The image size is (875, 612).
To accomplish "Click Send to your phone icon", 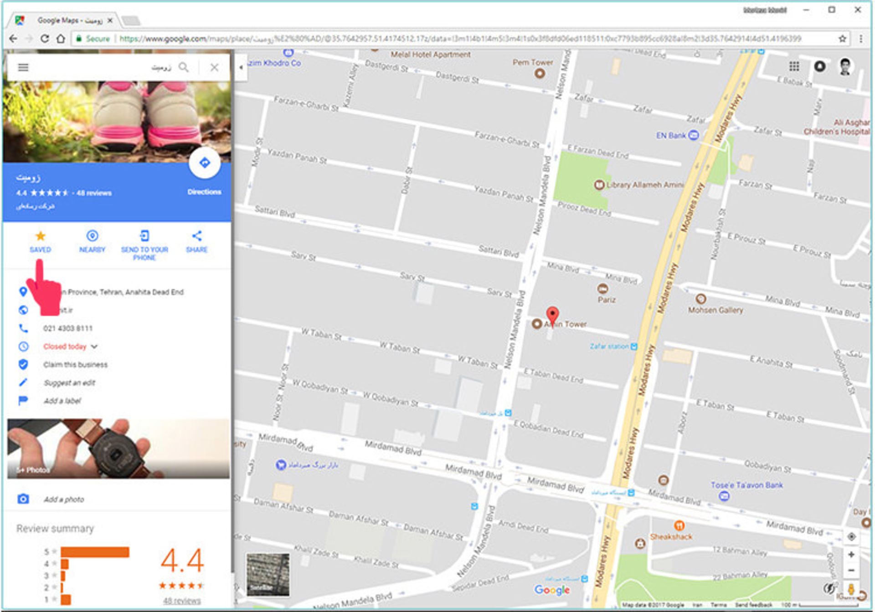I will tap(144, 236).
